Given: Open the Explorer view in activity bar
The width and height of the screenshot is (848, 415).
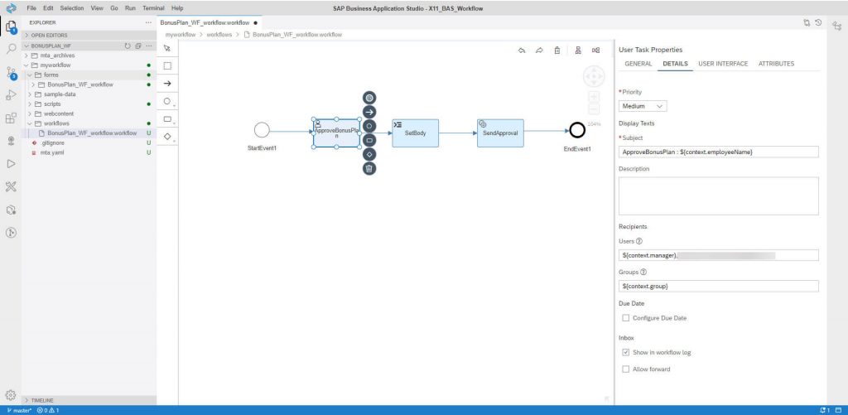Looking at the screenshot, I should click(10, 26).
